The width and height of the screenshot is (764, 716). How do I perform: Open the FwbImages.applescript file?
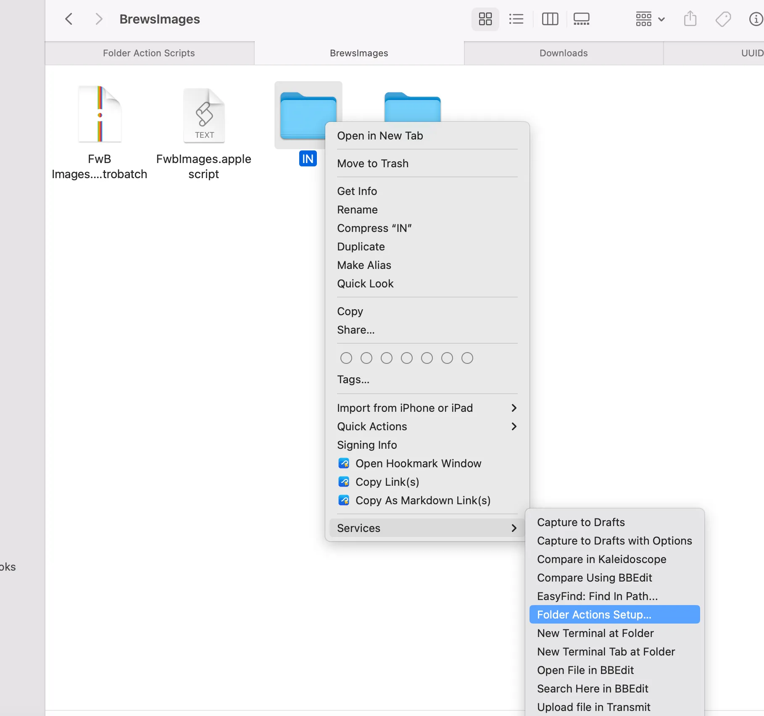click(204, 115)
